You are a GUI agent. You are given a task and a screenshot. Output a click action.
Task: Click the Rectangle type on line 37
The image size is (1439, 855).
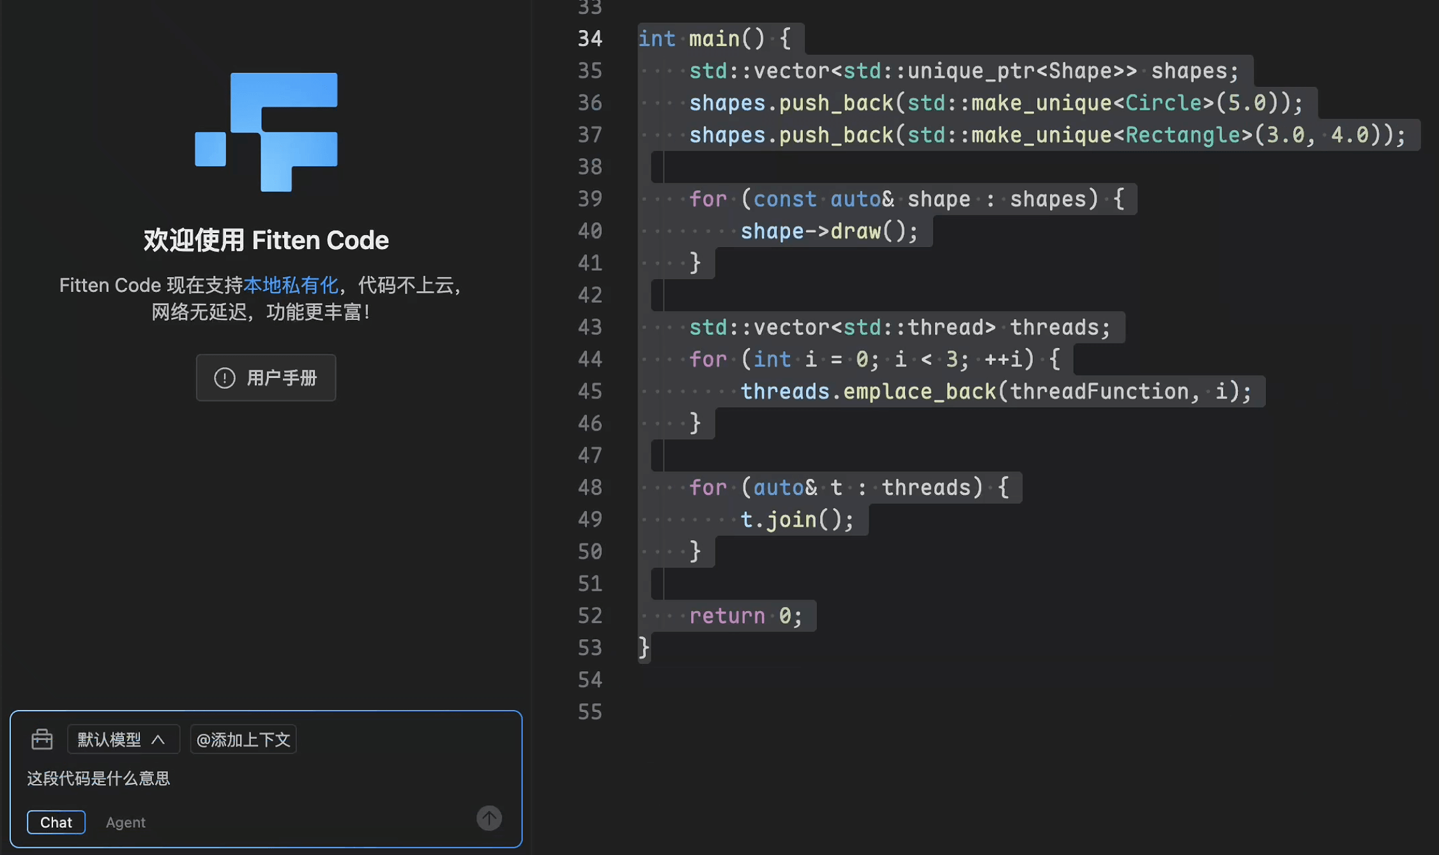click(1182, 135)
